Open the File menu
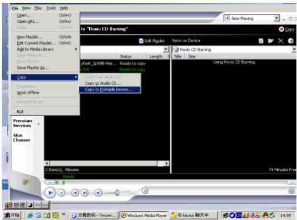The width and height of the screenshot is (297, 220). (15, 8)
